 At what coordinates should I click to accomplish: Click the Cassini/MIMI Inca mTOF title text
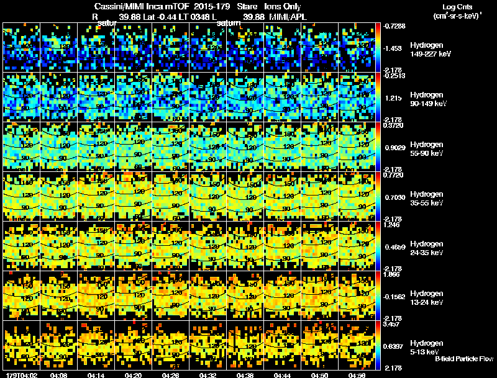pyautogui.click(x=142, y=6)
